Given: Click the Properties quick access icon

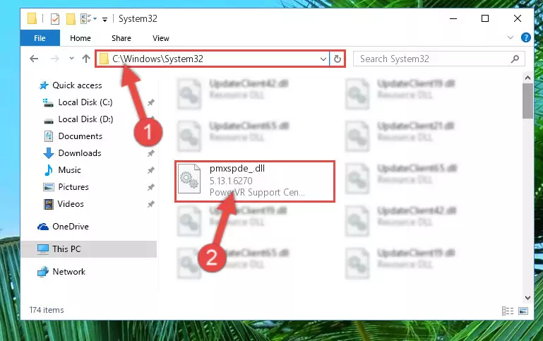Looking at the screenshot, I should click(x=54, y=18).
